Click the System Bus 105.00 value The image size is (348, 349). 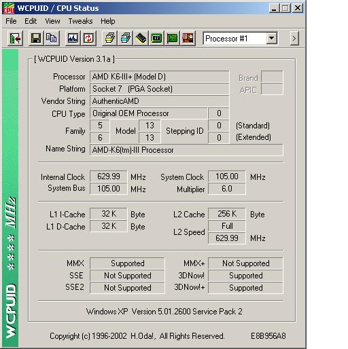click(x=109, y=189)
